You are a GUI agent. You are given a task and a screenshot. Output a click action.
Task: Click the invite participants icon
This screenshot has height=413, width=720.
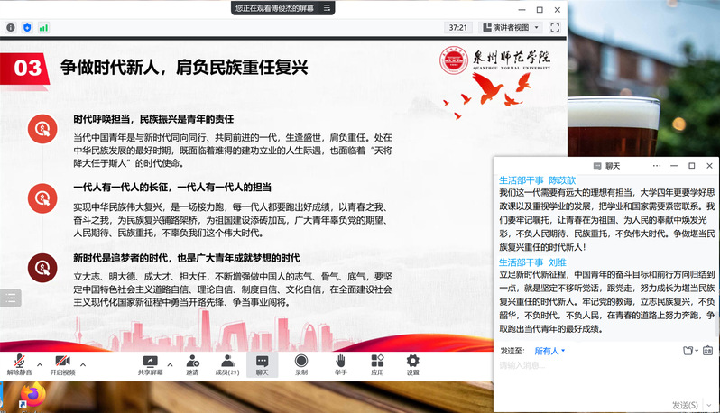pos(192,362)
